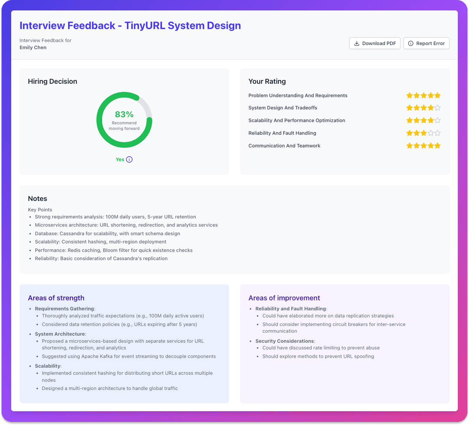Select the fifth star for System Design And Tradeoffs
Viewport: 469px width, 425px height.
coord(438,108)
